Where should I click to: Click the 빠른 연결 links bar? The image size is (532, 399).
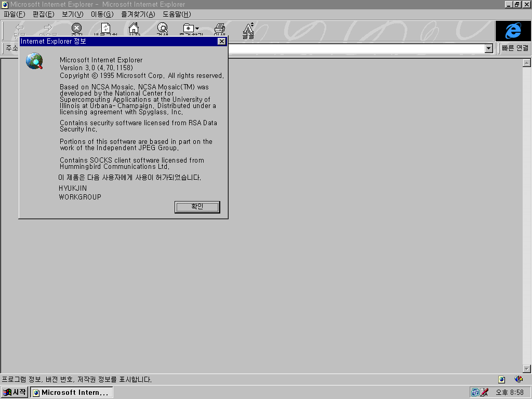point(515,48)
